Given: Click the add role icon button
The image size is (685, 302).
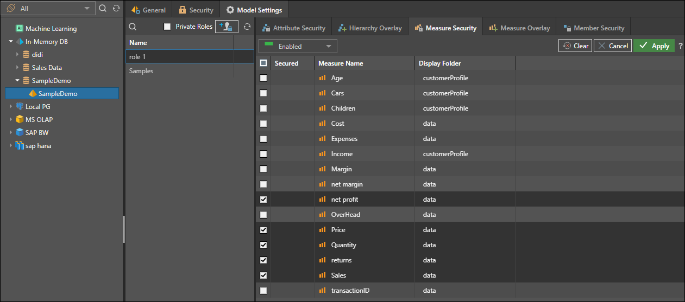Looking at the screenshot, I should (x=227, y=27).
